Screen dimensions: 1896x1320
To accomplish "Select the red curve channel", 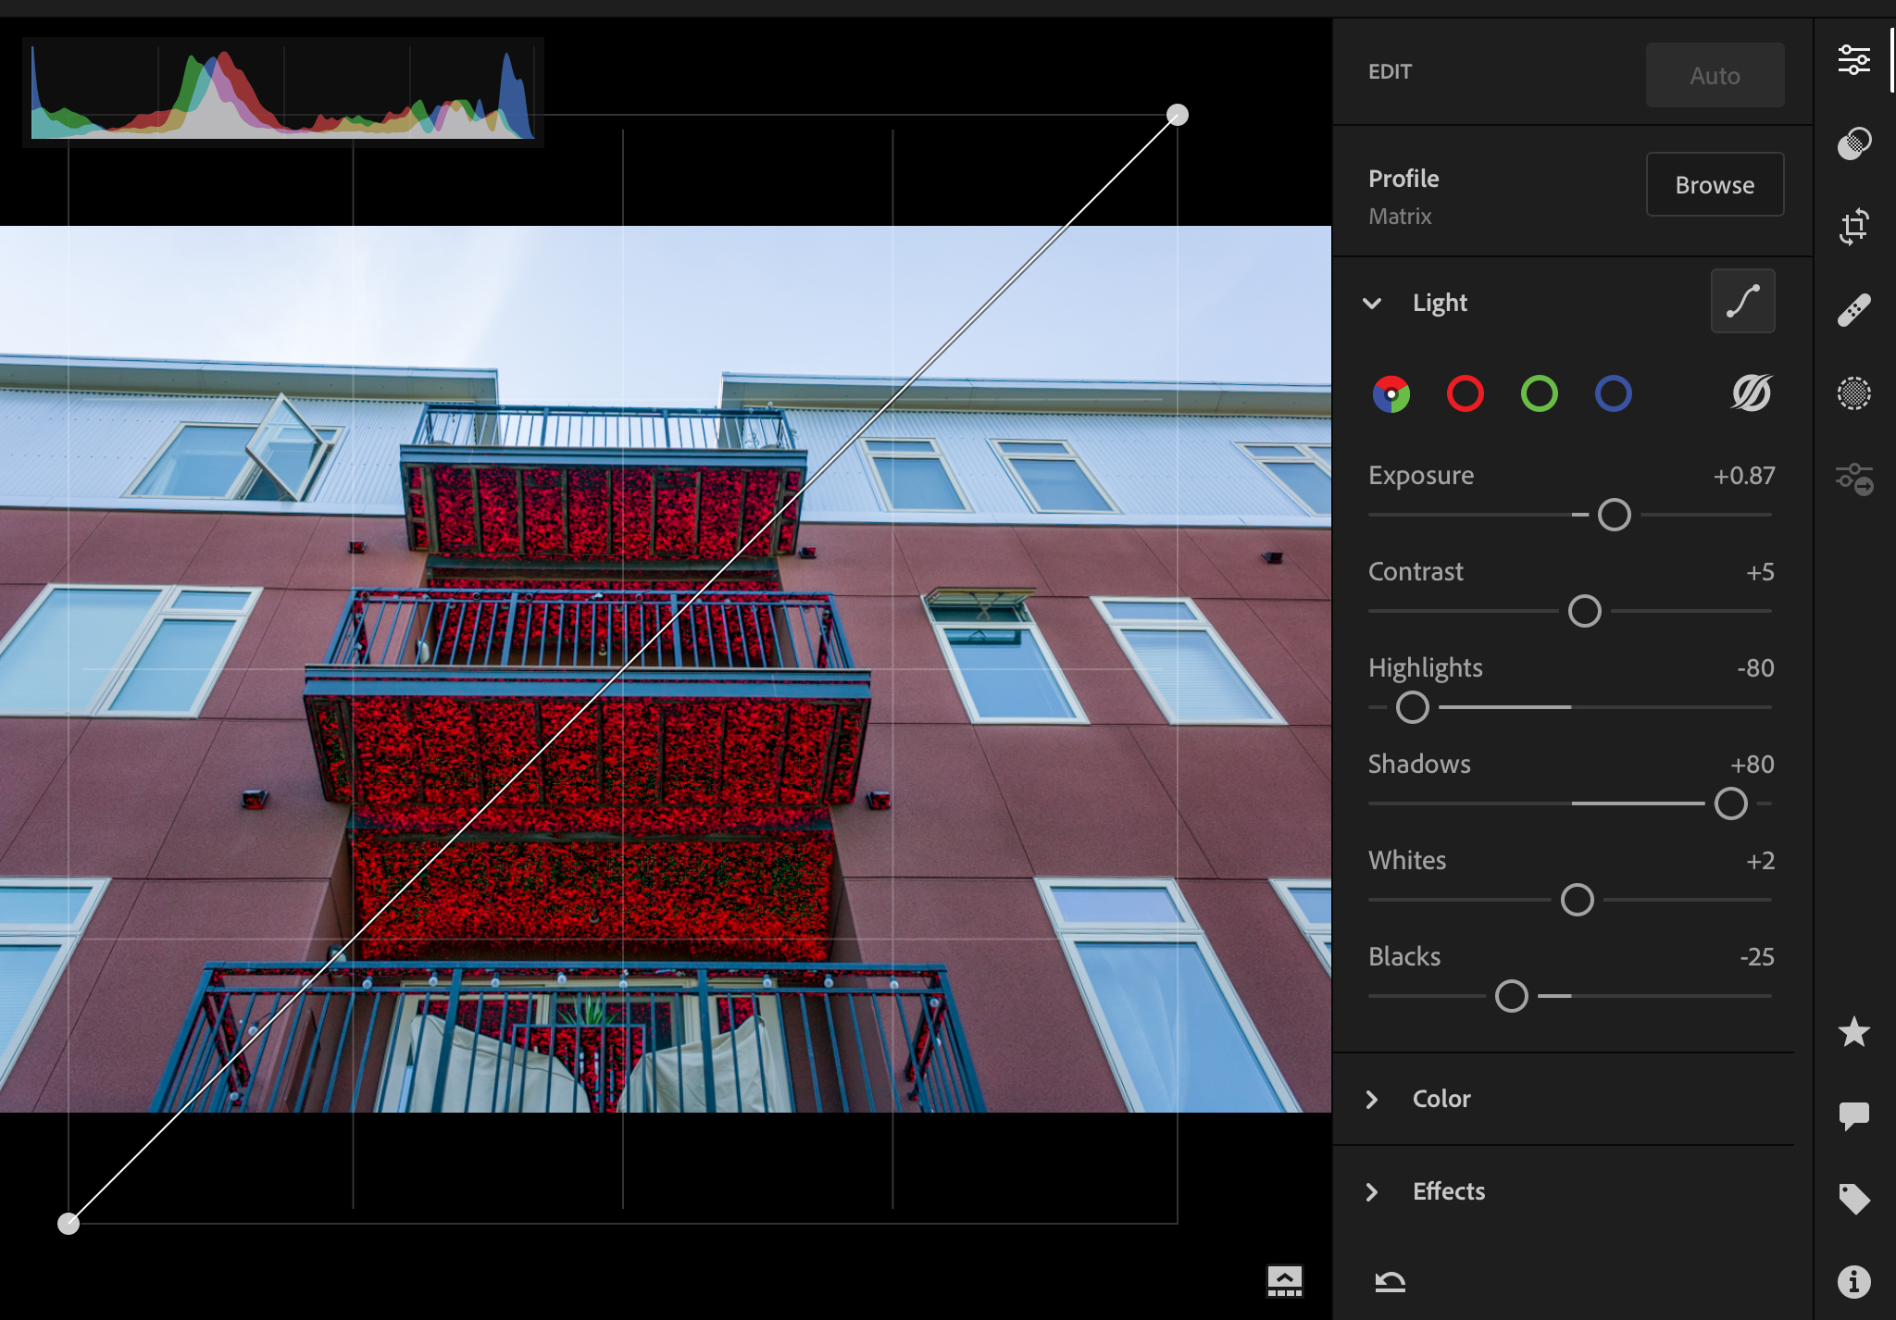I will 1465,393.
